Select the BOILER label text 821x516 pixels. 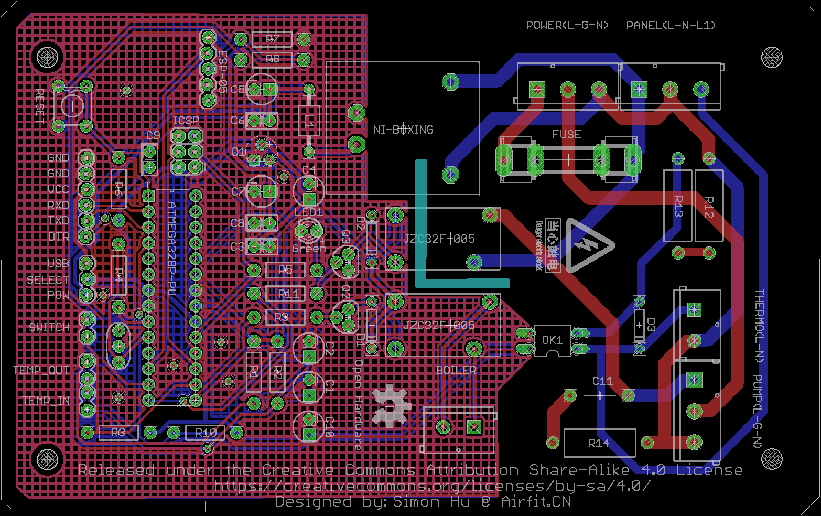[x=456, y=370]
